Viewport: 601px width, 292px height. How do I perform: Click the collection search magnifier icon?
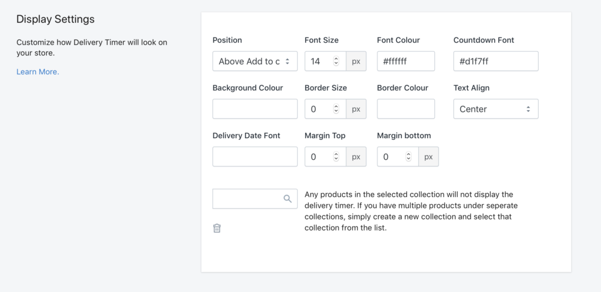pyautogui.click(x=288, y=198)
